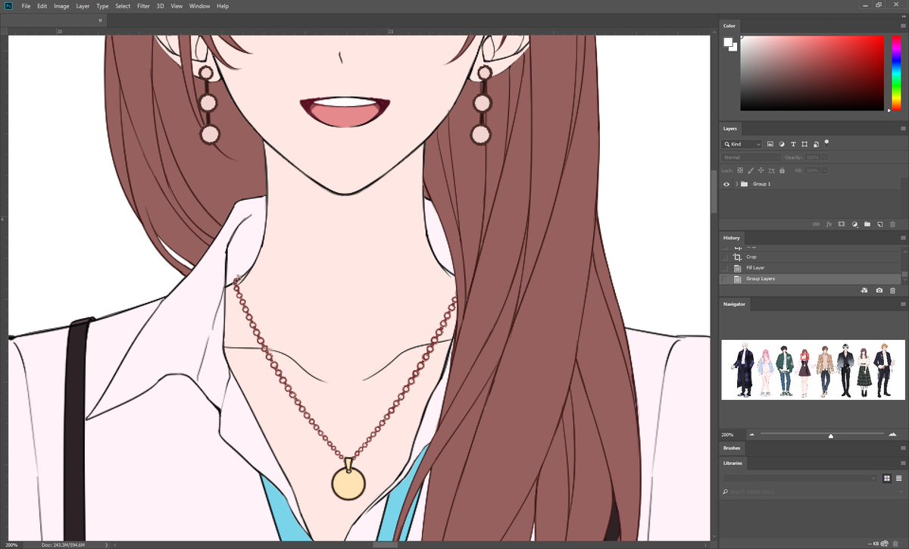Click the Navigator panel tab

734,304
